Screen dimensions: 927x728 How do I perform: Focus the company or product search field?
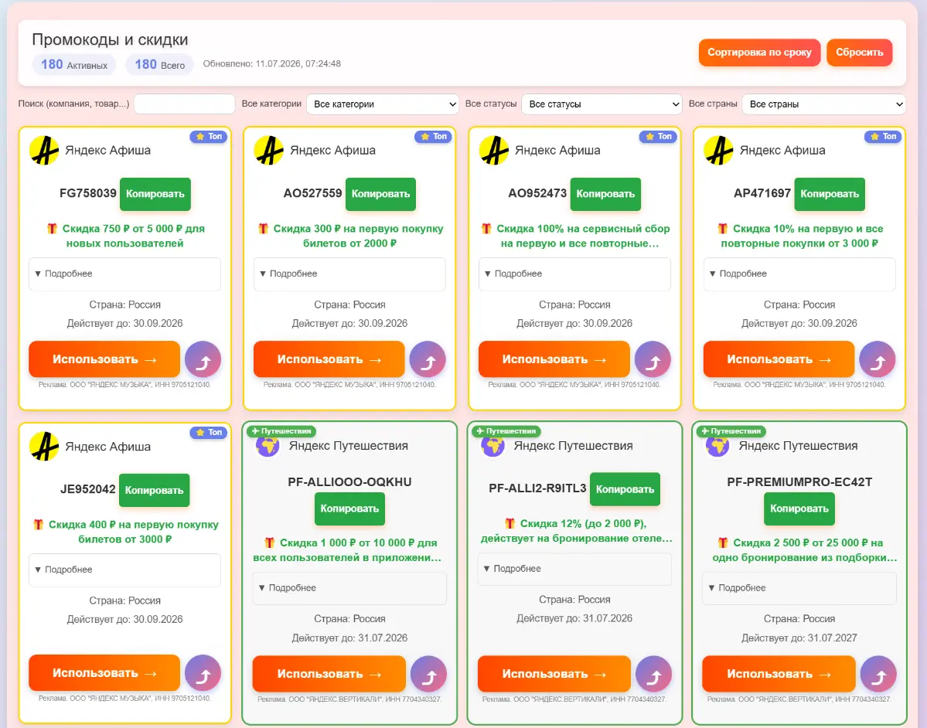pyautogui.click(x=185, y=104)
